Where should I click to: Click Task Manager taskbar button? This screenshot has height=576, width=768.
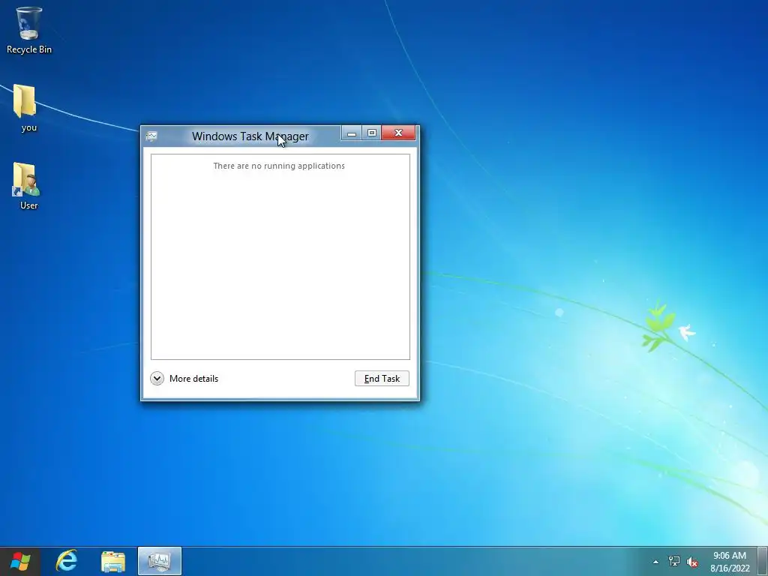[x=160, y=561]
